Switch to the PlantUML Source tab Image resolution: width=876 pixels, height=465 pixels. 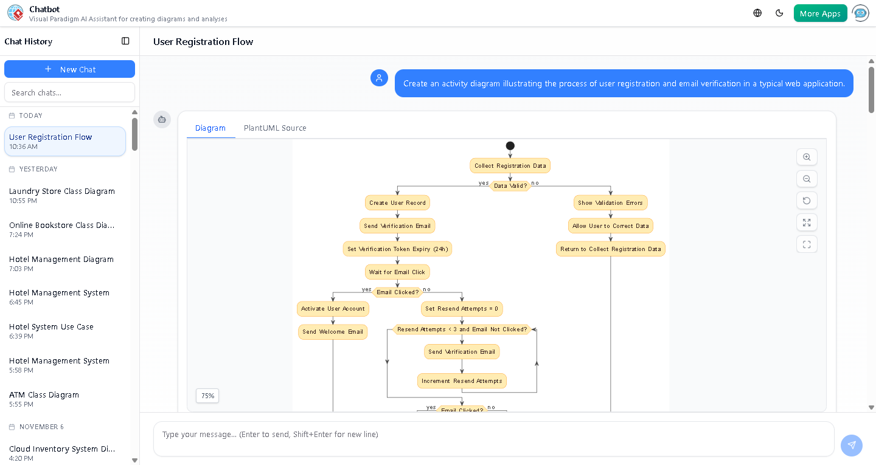275,128
